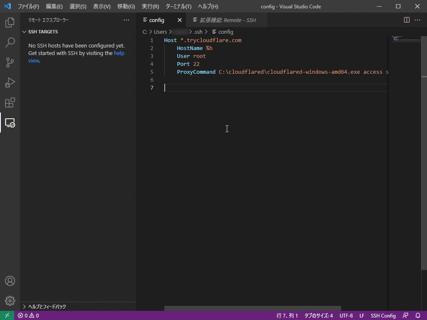Change the SSH Config language mode
427x320 pixels.
point(383,315)
